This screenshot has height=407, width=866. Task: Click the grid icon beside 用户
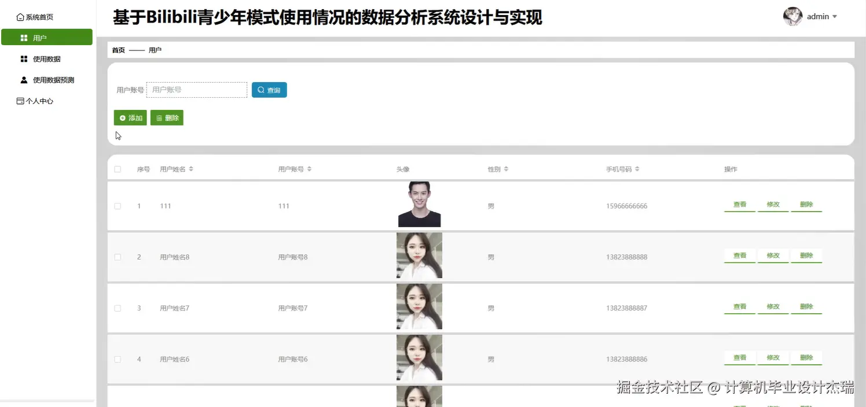click(x=24, y=38)
